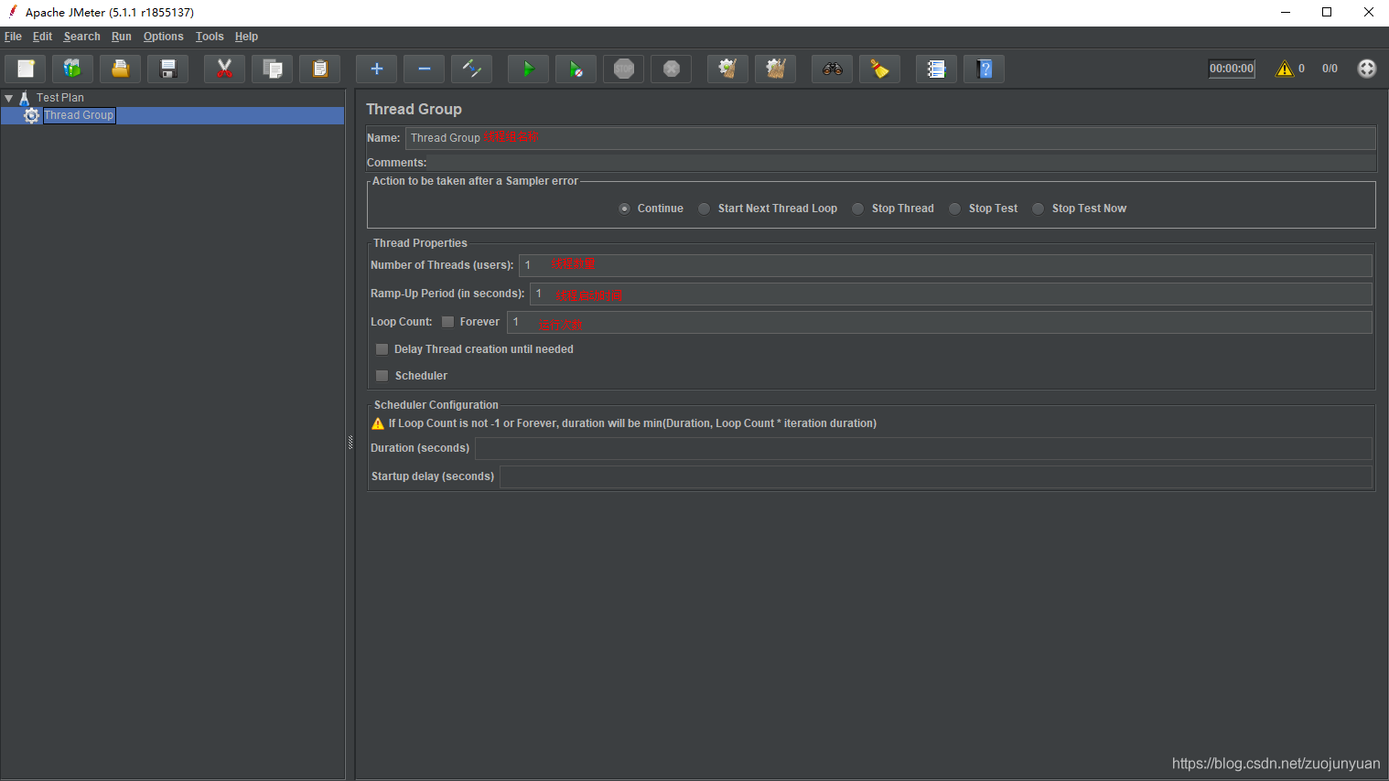Click Number of Threads input field

(945, 265)
